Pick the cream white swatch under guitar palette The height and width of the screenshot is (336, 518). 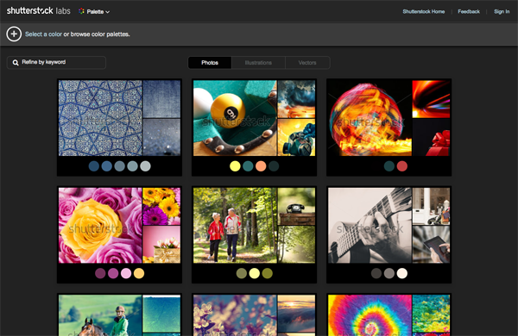[402, 273]
